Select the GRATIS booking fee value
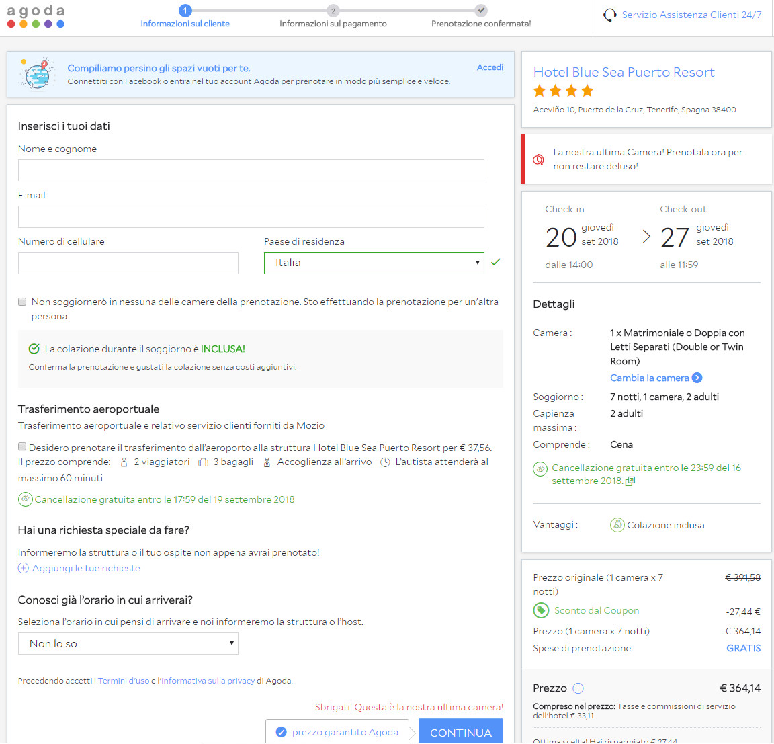 (743, 648)
